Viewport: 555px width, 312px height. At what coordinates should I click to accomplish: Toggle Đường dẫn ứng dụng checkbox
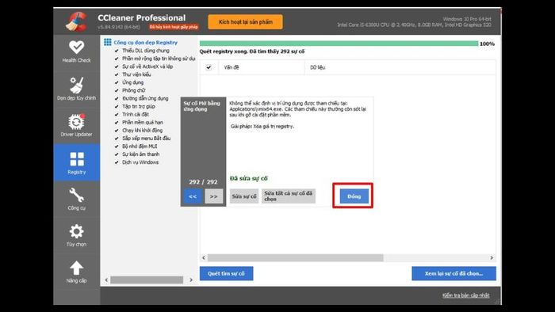[117, 98]
